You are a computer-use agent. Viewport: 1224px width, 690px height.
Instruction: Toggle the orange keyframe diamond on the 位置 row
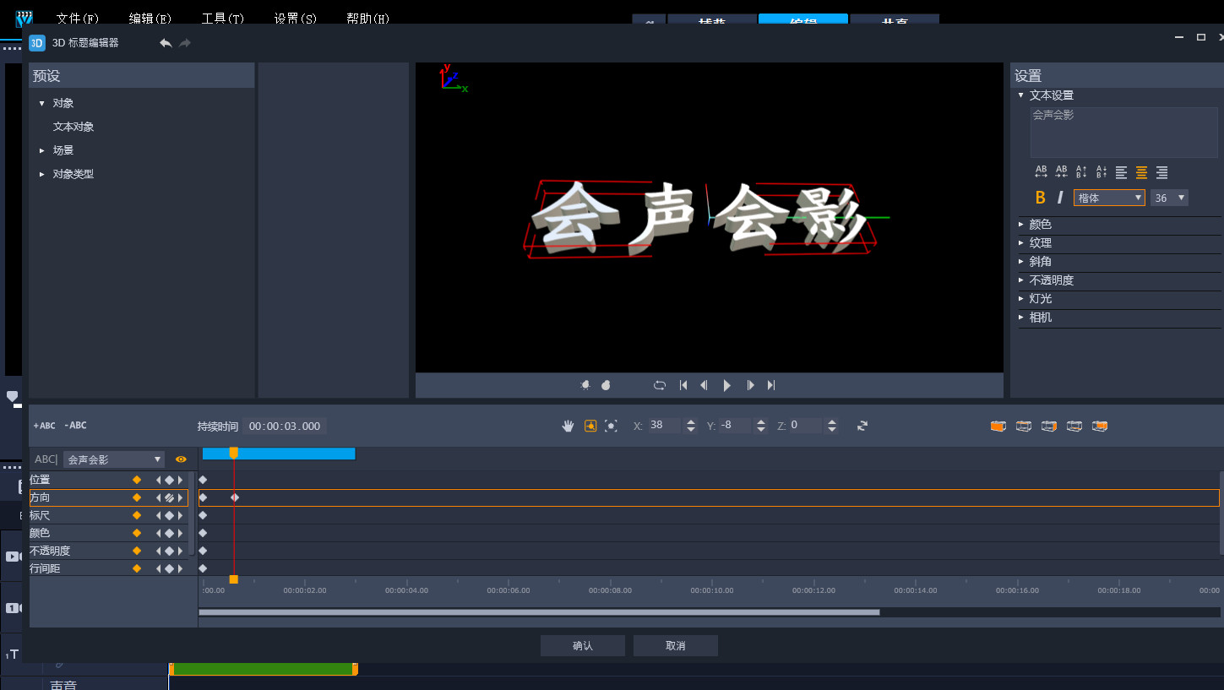137,480
